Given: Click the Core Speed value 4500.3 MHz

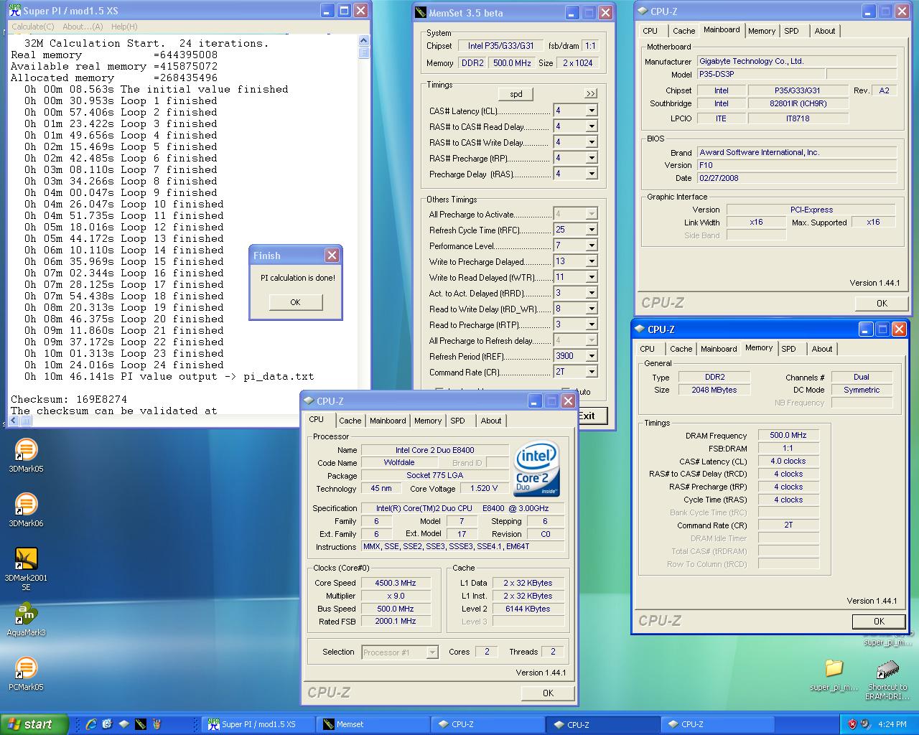Looking at the screenshot, I should click(x=396, y=583).
